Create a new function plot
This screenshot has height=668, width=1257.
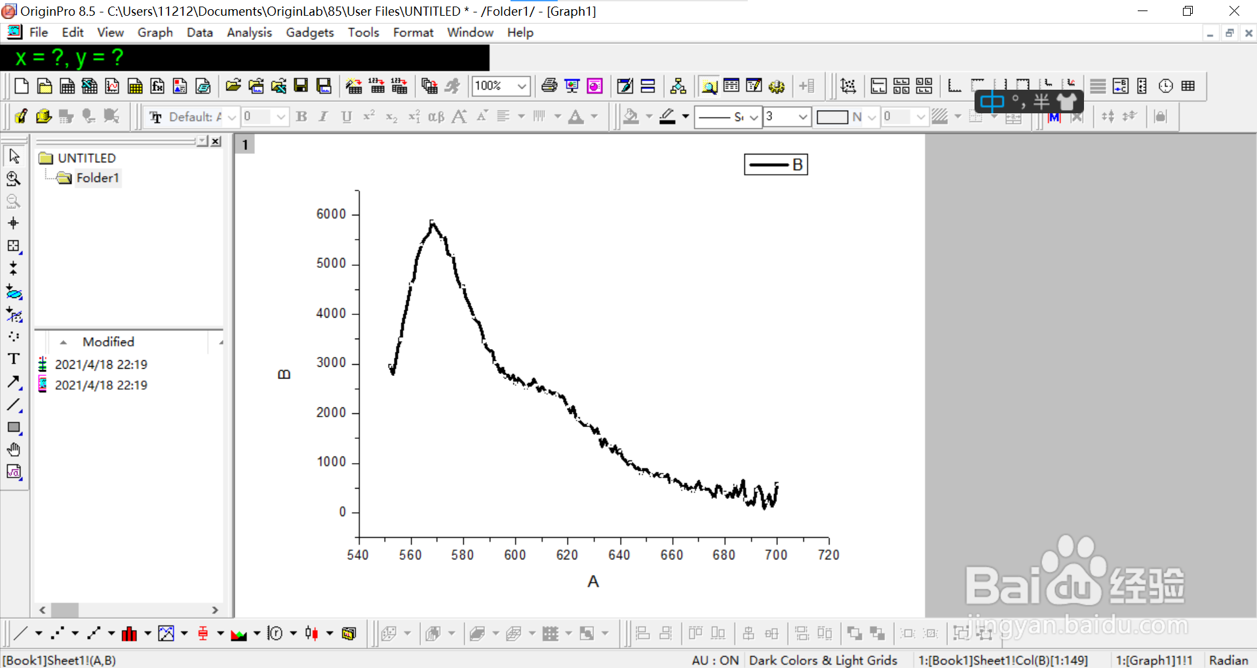pos(157,86)
